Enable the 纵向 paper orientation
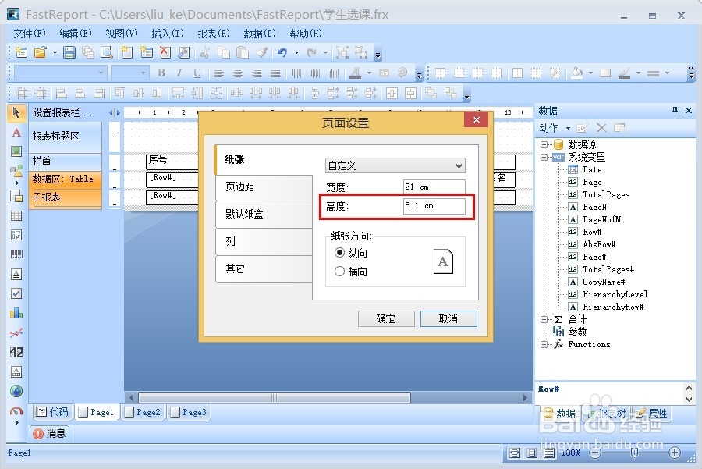The height and width of the screenshot is (469, 702). [341, 252]
